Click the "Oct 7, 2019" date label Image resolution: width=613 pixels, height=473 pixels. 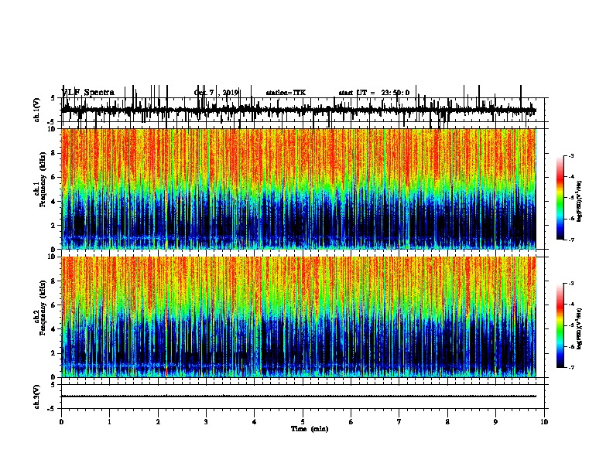point(216,93)
